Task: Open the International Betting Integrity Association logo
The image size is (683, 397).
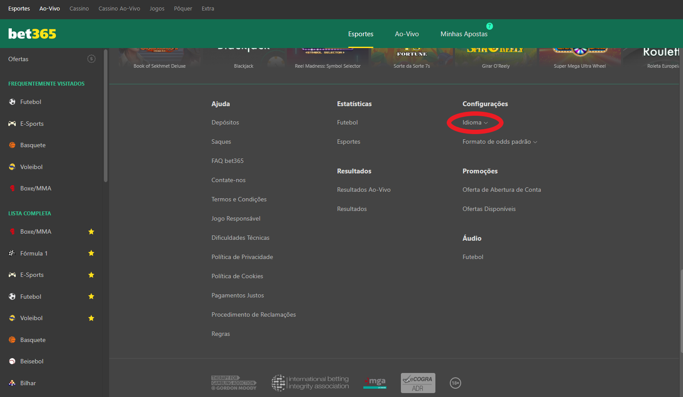Action: pyautogui.click(x=310, y=383)
